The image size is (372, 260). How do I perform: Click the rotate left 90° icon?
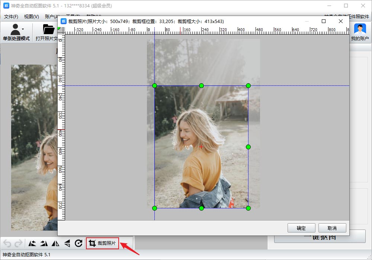pyautogui.click(x=33, y=244)
